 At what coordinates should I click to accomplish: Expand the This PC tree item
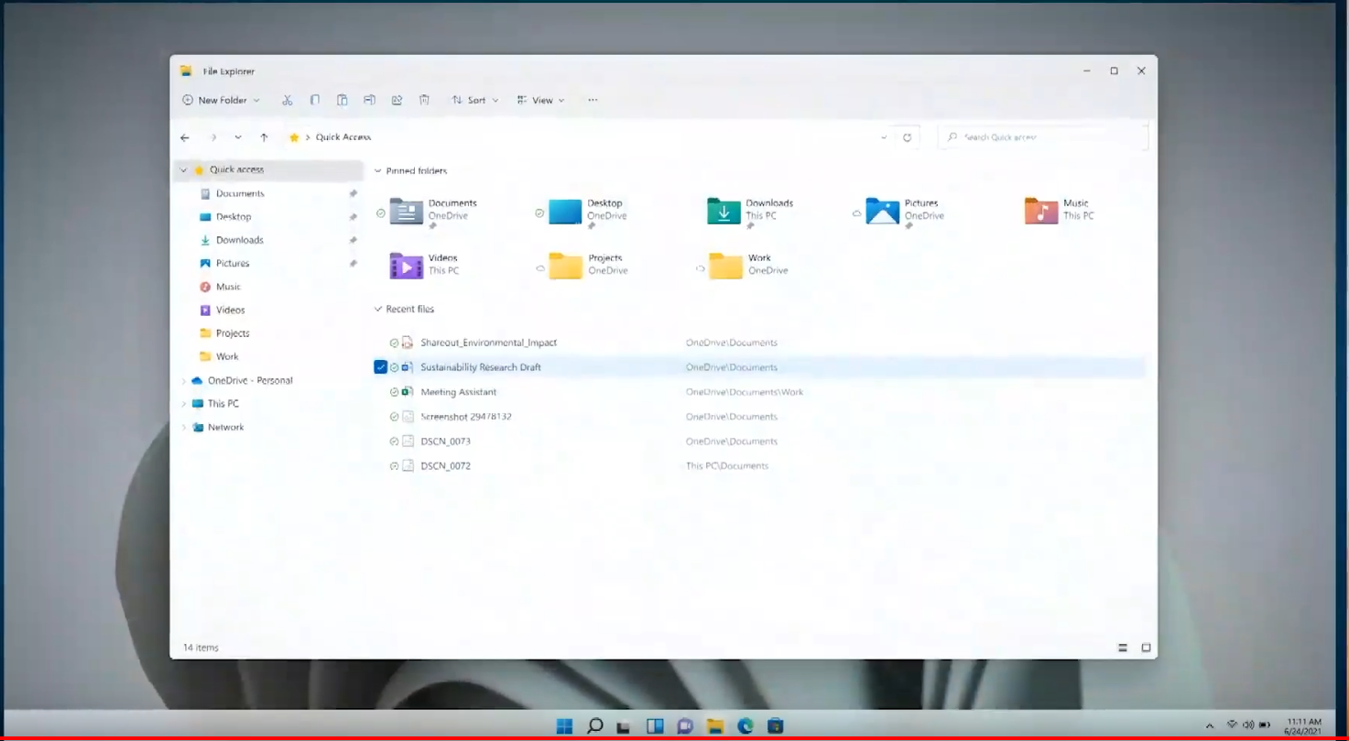click(185, 403)
